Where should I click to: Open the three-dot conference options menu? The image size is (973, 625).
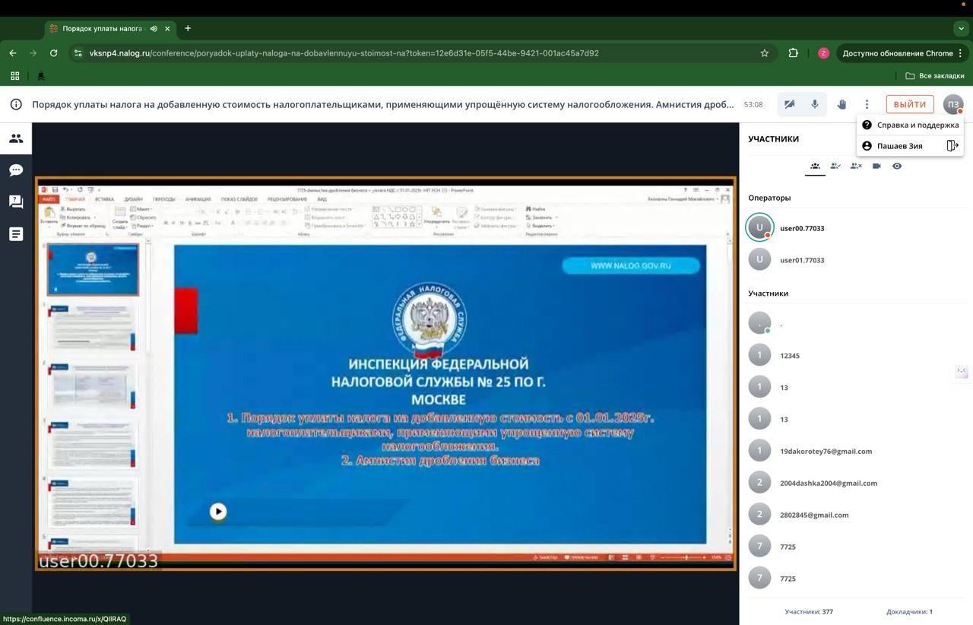(867, 104)
